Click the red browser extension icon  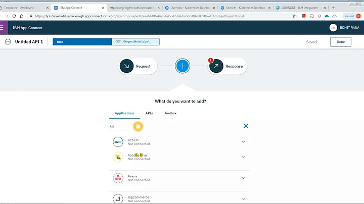304,16
